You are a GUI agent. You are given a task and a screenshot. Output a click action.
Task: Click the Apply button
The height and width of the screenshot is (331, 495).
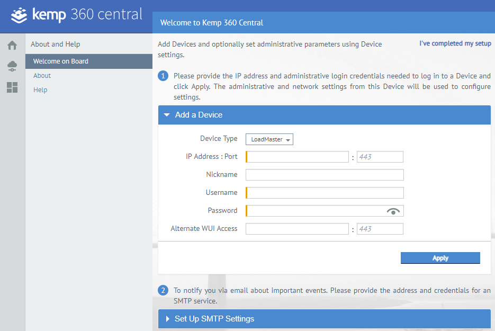pyautogui.click(x=440, y=258)
